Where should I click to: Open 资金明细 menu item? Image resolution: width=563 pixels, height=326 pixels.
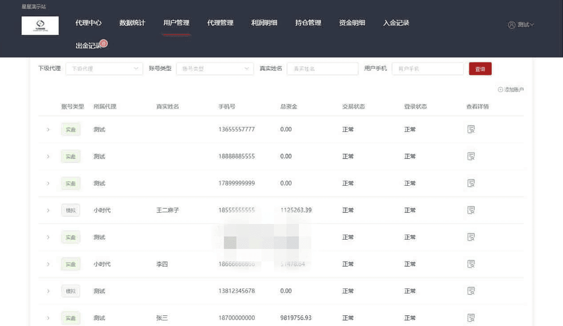[352, 23]
